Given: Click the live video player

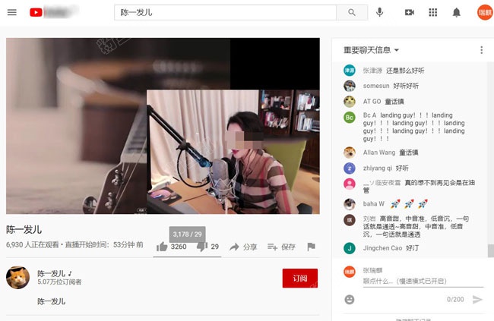Looking at the screenshot, I should tap(163, 126).
